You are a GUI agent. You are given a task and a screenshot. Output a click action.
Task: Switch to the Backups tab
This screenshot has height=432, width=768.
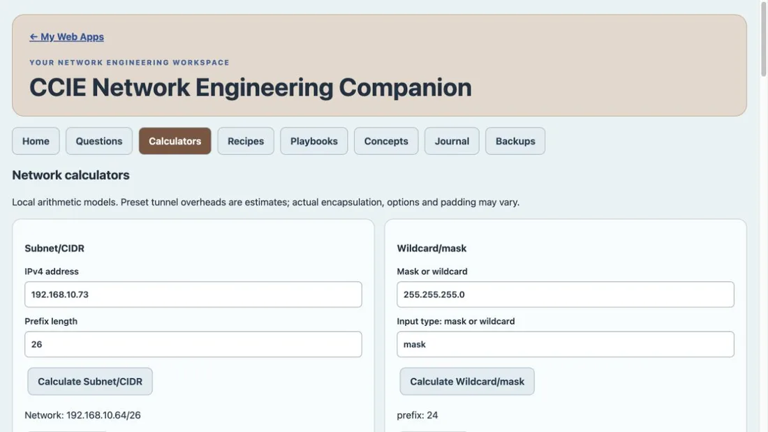coord(515,141)
